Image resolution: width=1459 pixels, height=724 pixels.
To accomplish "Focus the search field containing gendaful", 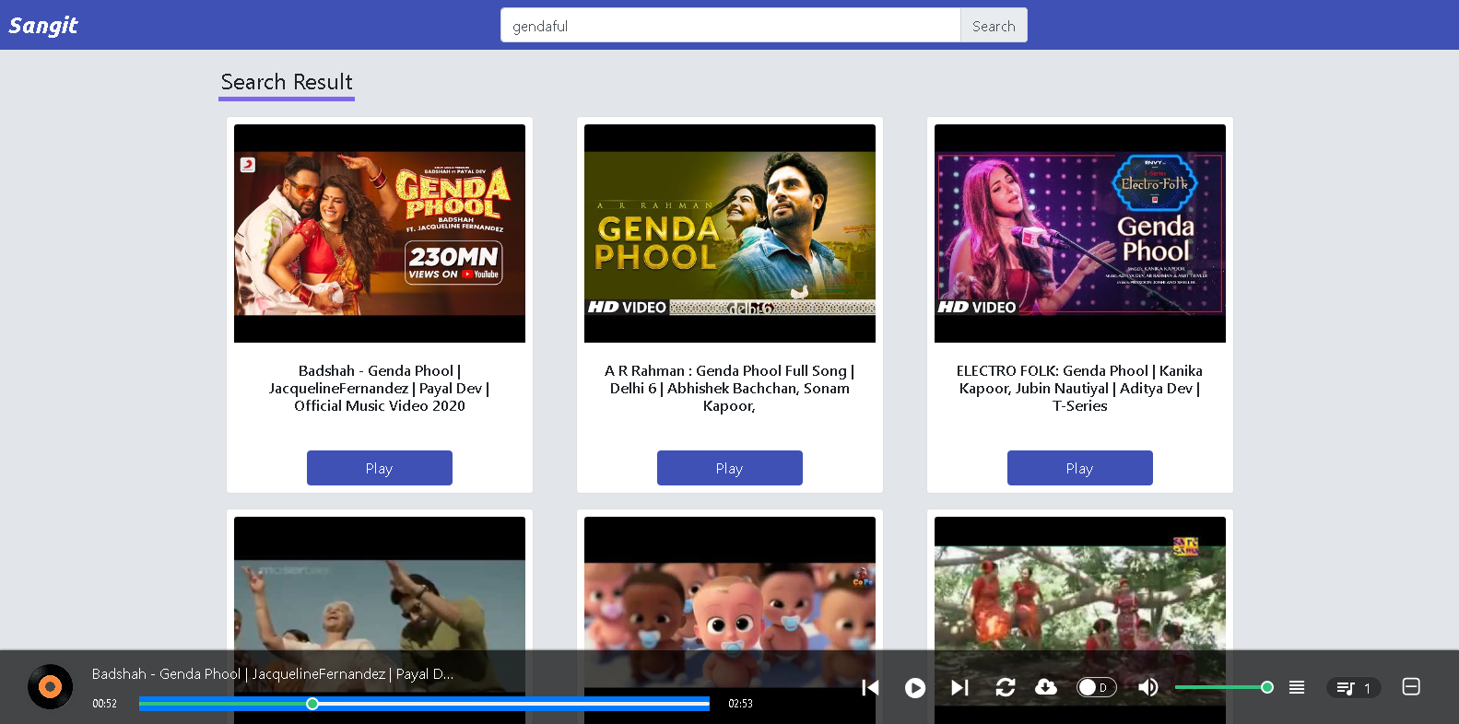I will coord(730,26).
